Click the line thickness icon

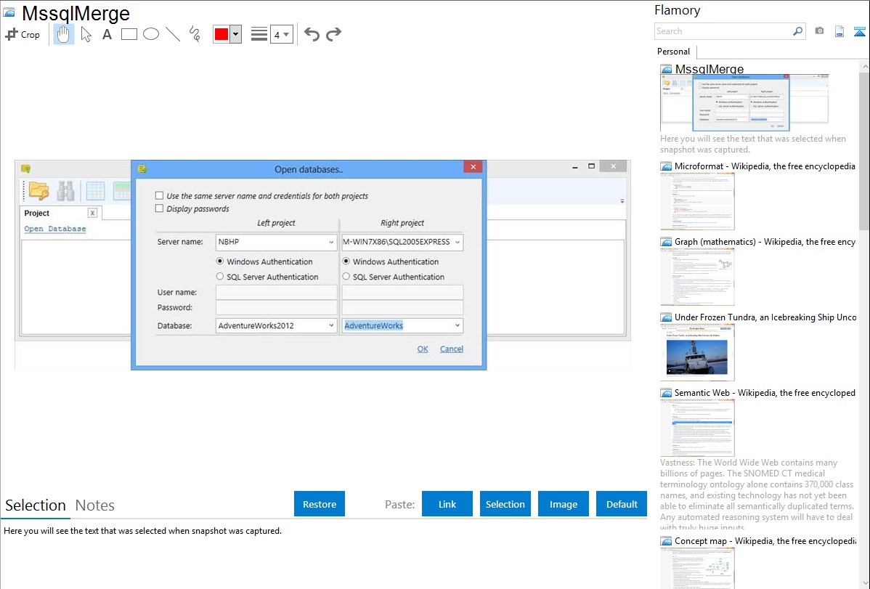pyautogui.click(x=259, y=34)
